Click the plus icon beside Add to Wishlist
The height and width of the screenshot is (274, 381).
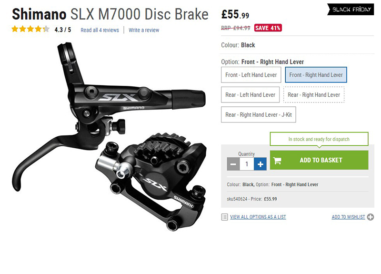pyautogui.click(x=371, y=217)
